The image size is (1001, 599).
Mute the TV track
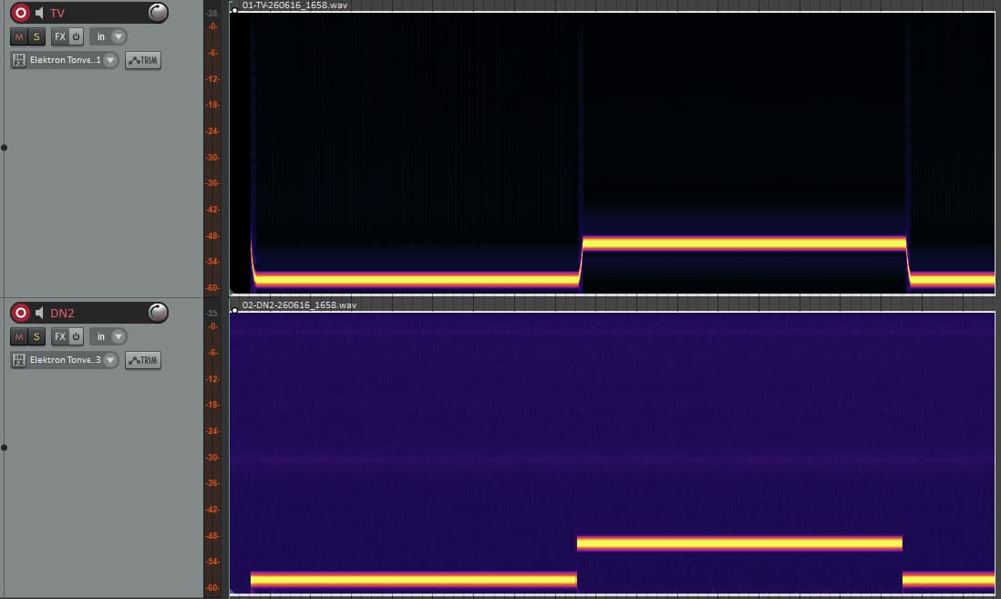pos(19,37)
